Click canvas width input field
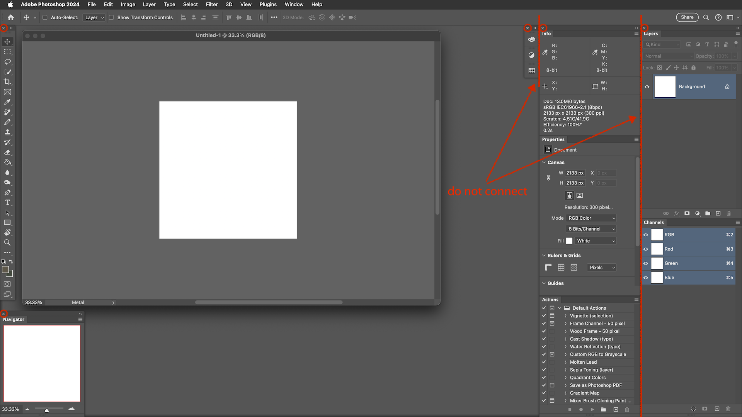 coord(575,173)
